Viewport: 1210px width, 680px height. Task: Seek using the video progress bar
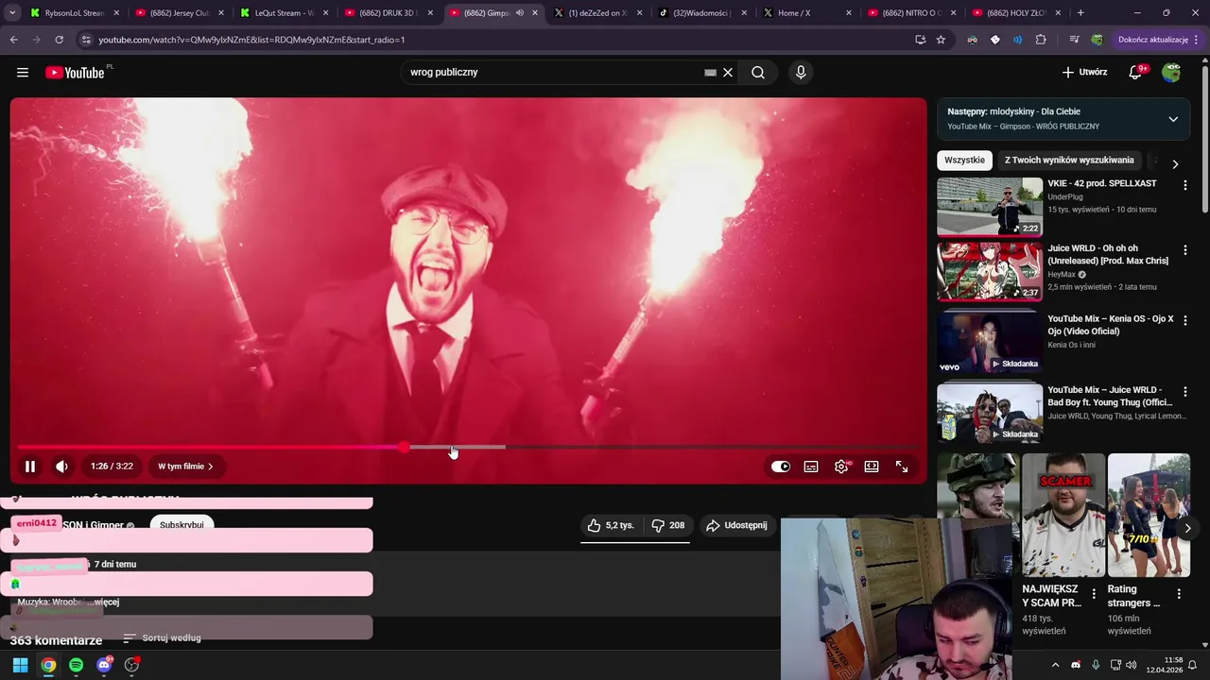(x=468, y=447)
